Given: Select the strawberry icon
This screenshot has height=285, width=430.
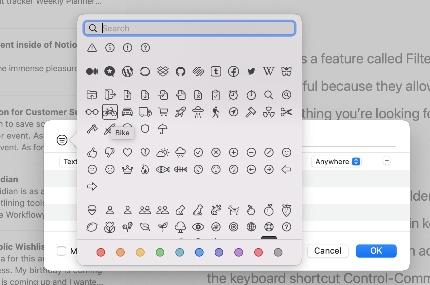Looking at the screenshot, I should [x=286, y=210].
